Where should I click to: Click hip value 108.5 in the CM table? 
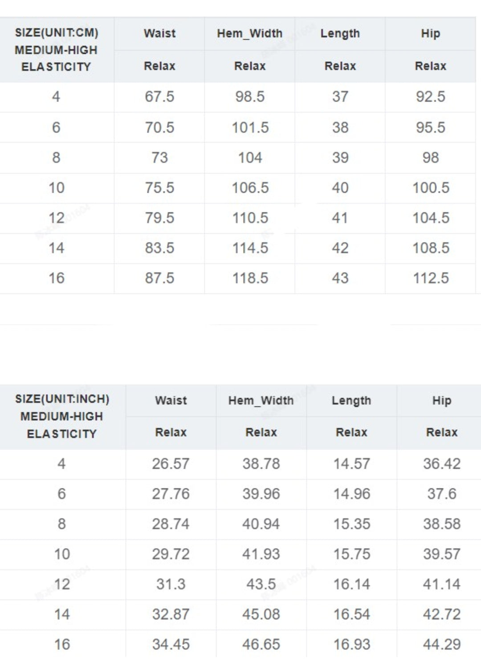click(x=431, y=248)
